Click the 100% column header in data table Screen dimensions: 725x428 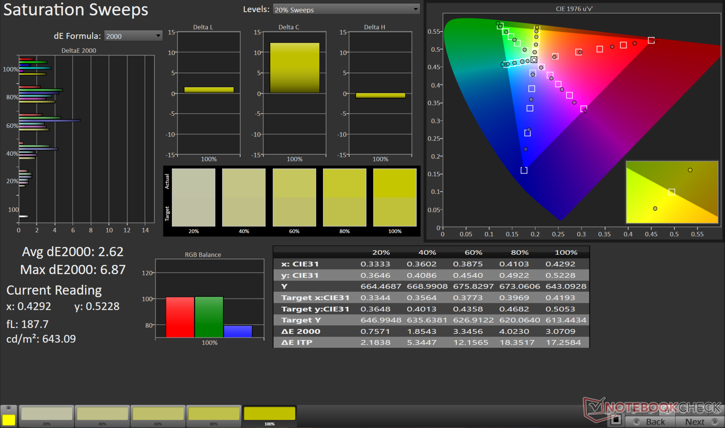click(x=566, y=252)
